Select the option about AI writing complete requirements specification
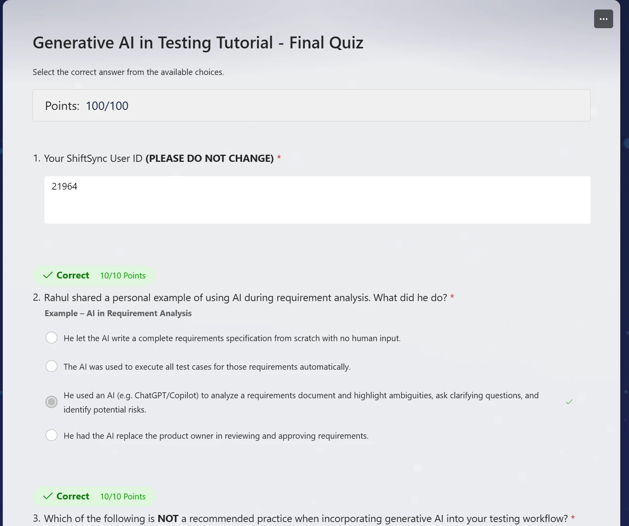This screenshot has width=629, height=526. 52,338
